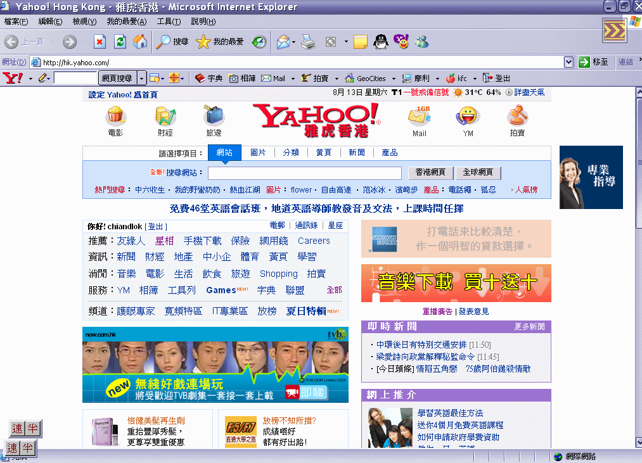Open Yahoo Messenger icon in IE toolbar

(401, 42)
